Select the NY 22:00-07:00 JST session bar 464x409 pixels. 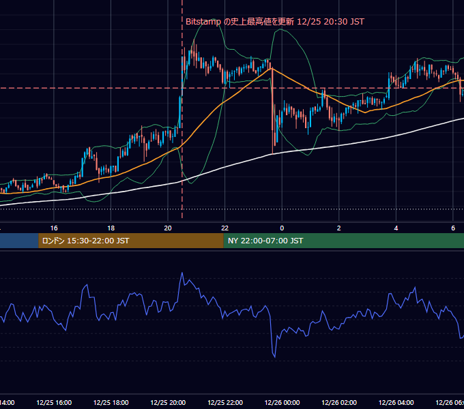point(343,241)
